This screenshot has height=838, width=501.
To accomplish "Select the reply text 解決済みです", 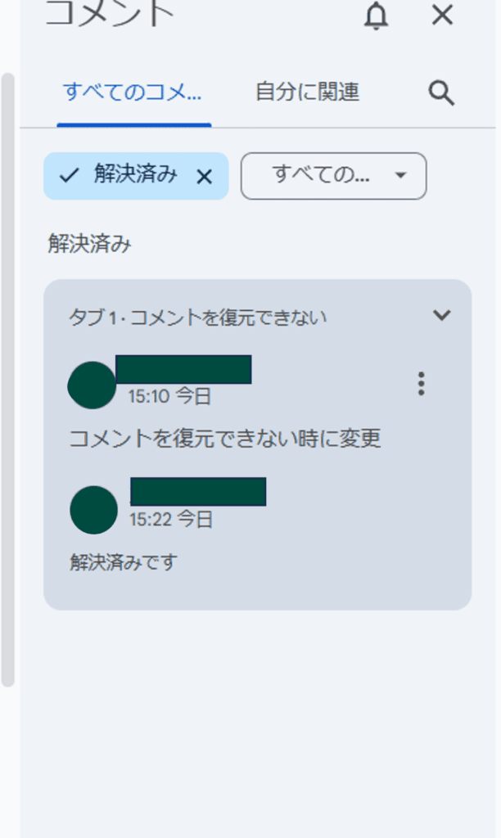I will click(124, 562).
